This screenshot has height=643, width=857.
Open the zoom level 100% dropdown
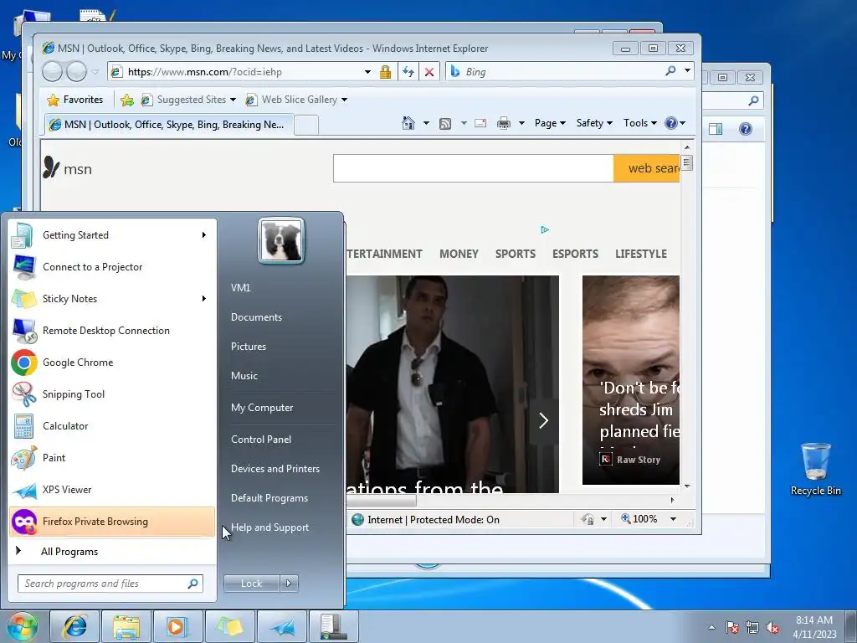tap(674, 519)
